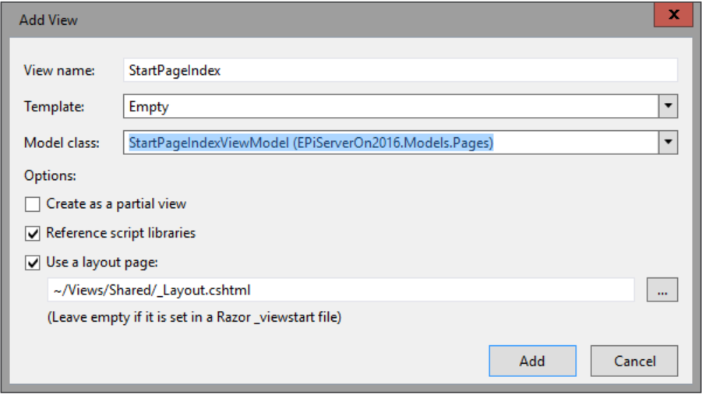Close the Add View dialog
The image size is (702, 395).
coord(672,15)
